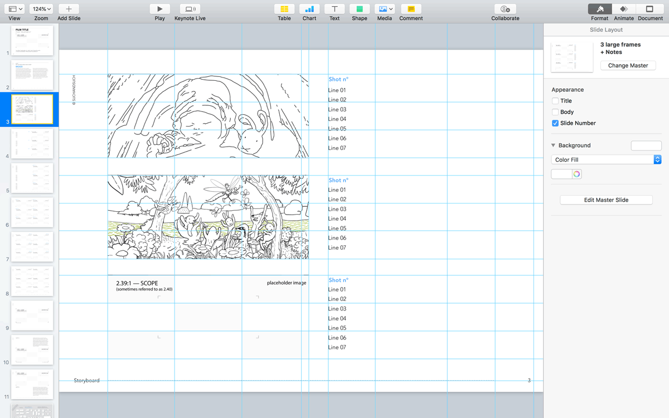Viewport: 669px width, 418px height.
Task: Click the slide number '3' in footer
Action: (x=529, y=380)
